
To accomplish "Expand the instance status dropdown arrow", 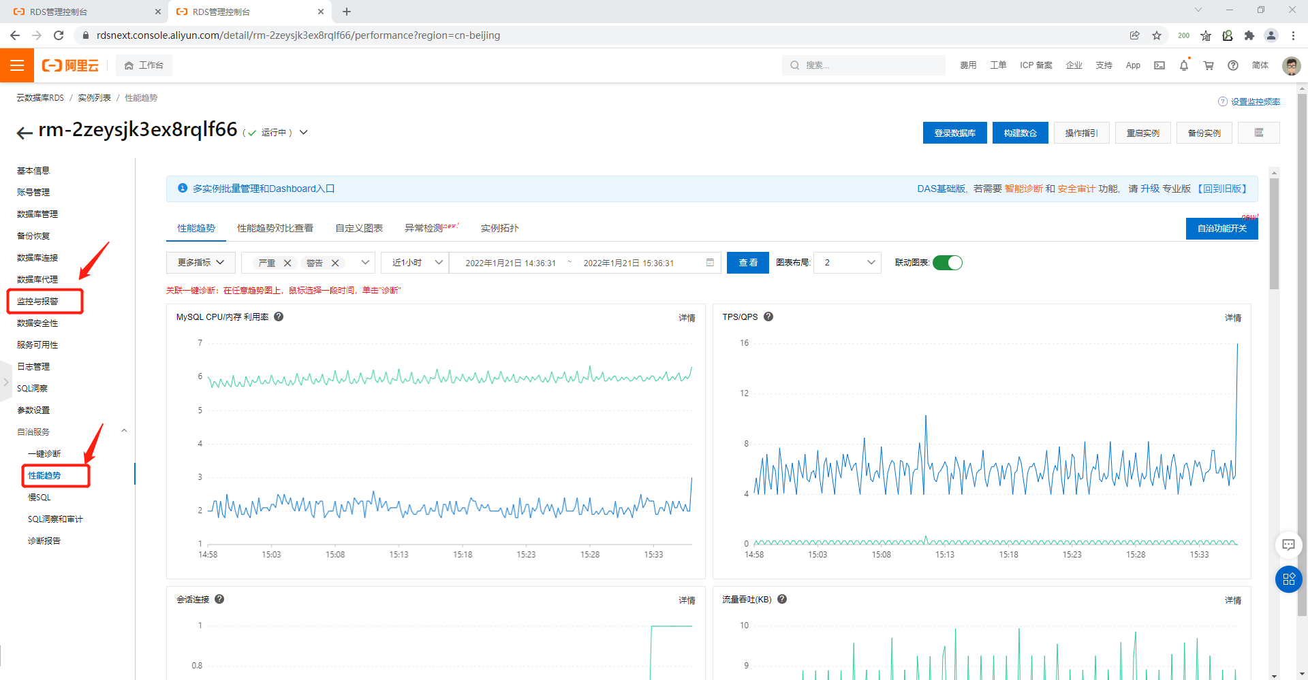I will point(304,133).
